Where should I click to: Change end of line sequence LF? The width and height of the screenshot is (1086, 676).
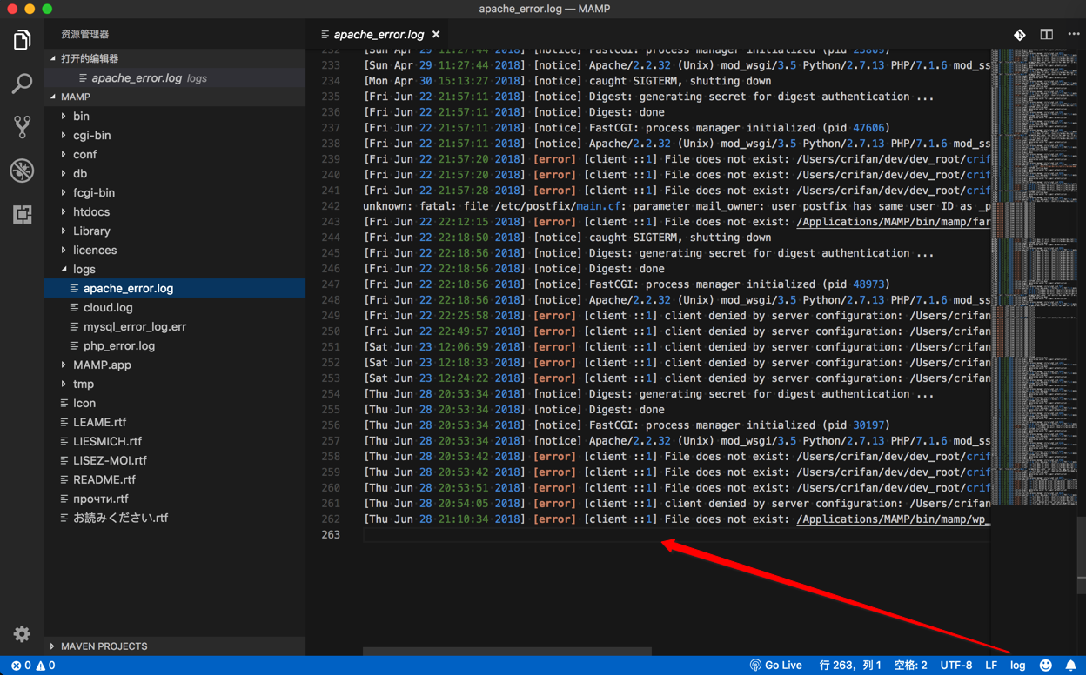991,666
